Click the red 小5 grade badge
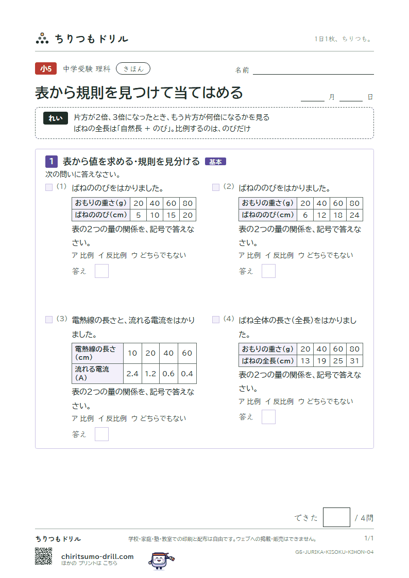The width and height of the screenshot is (409, 578). [x=46, y=68]
